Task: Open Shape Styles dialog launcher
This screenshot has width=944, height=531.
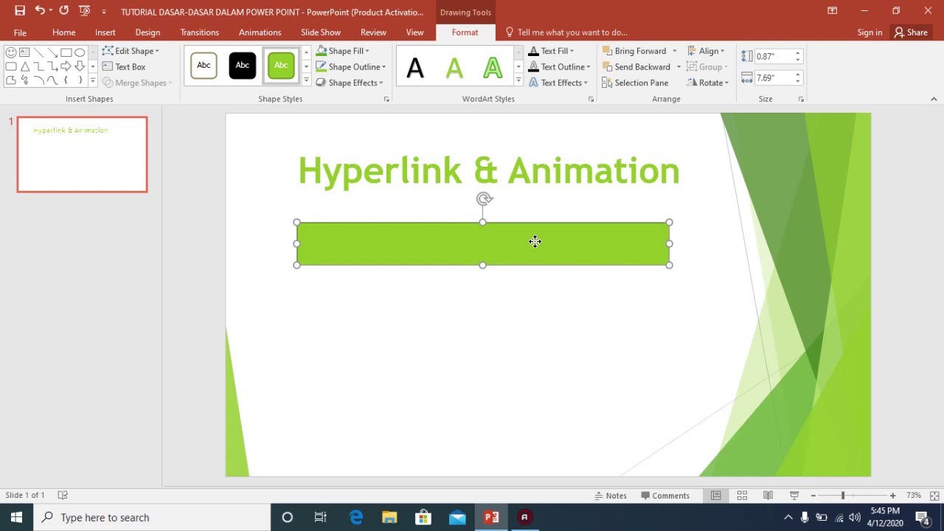Action: (x=386, y=99)
